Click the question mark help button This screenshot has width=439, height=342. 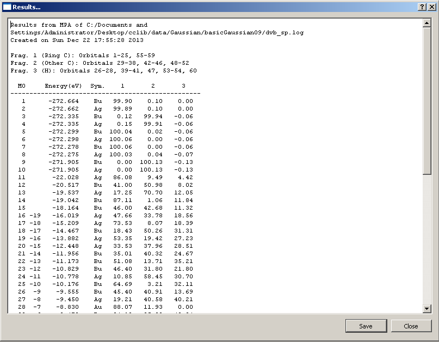[422, 7]
